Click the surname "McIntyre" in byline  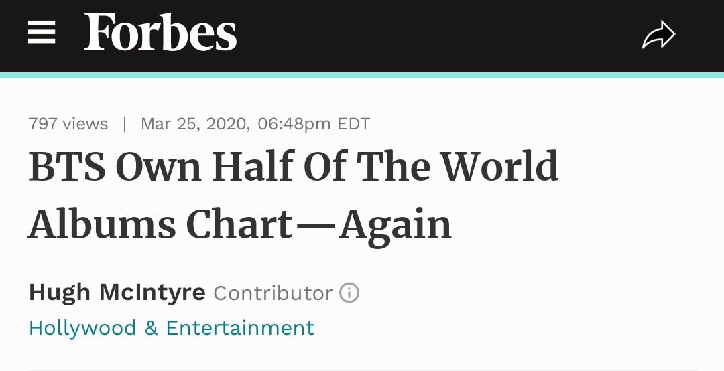click(153, 293)
